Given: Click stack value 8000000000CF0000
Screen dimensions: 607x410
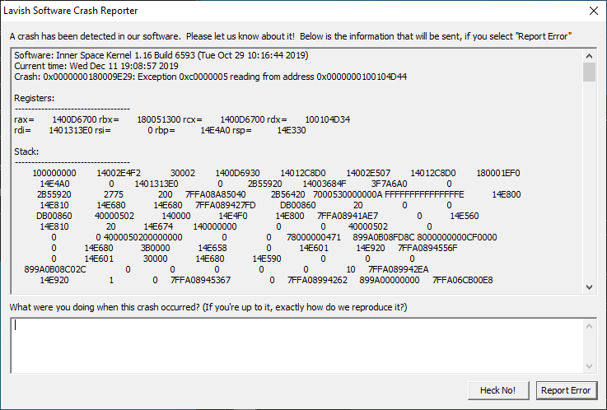Looking at the screenshot, I should 457,237.
